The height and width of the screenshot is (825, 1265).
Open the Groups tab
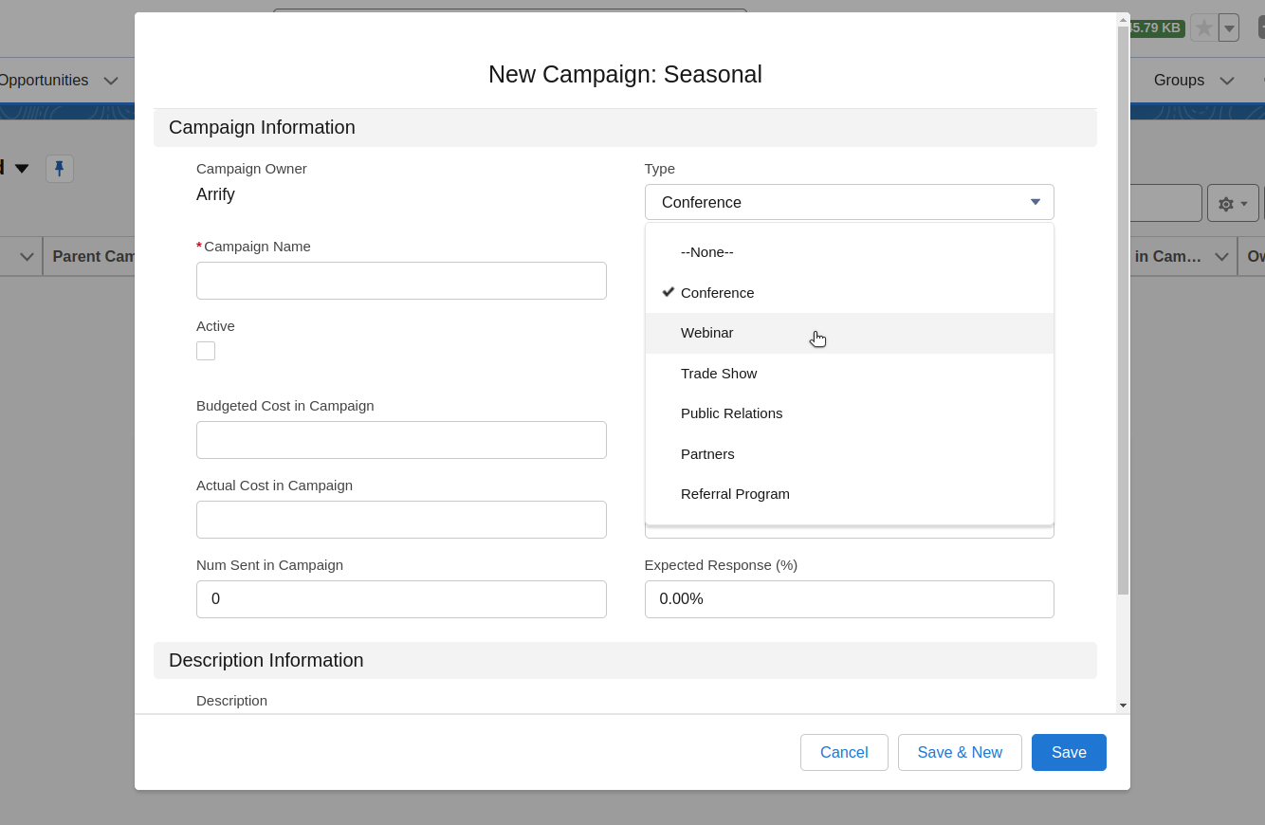tap(1179, 81)
